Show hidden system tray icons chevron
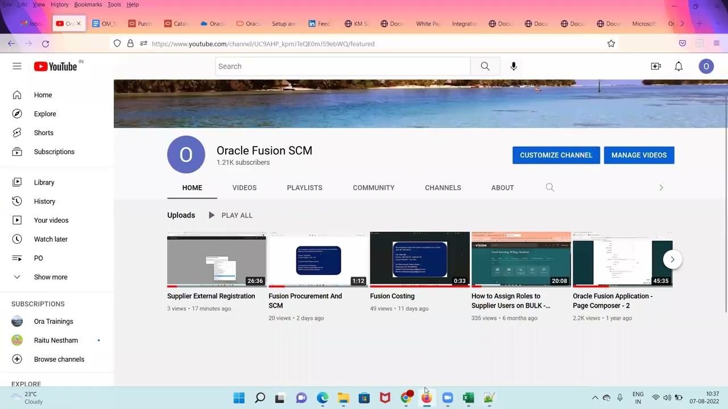This screenshot has width=728, height=409. [595, 398]
